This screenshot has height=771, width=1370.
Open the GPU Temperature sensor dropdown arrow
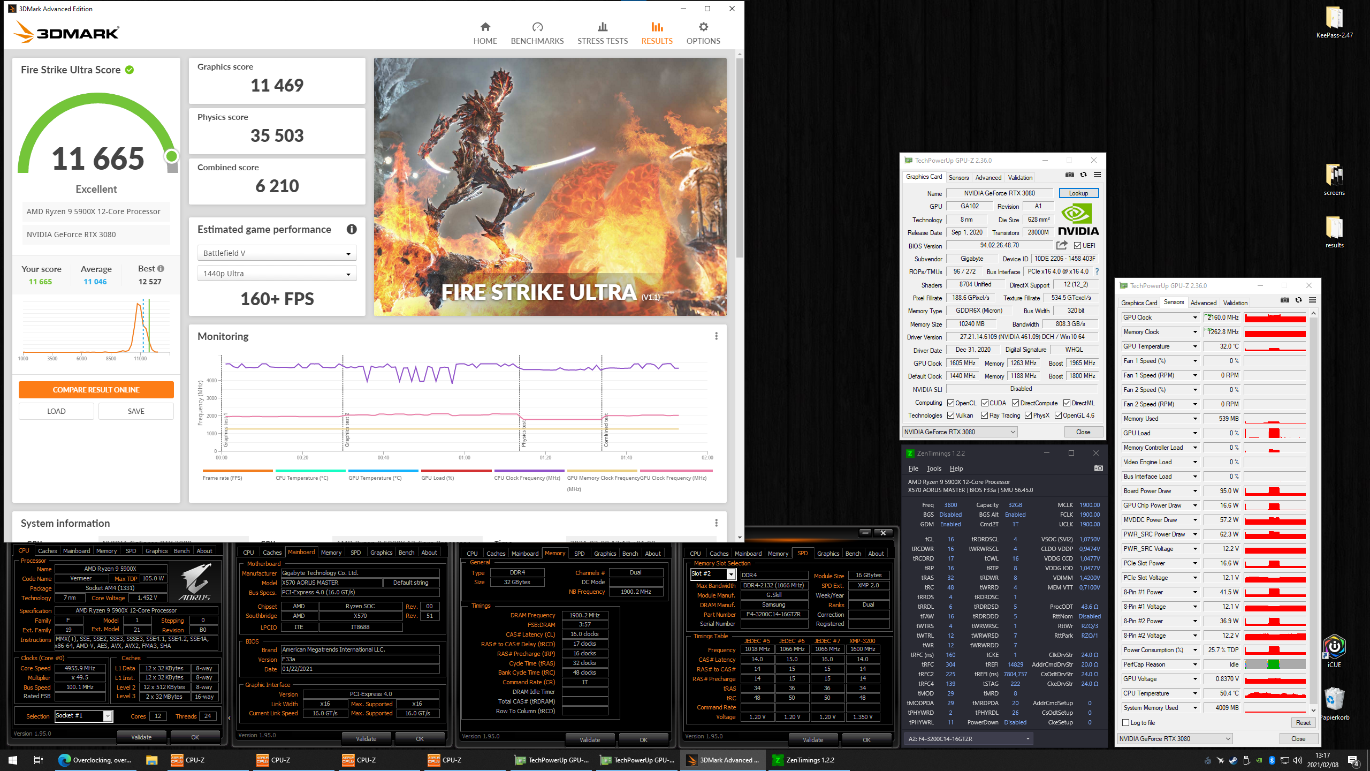[1195, 346]
